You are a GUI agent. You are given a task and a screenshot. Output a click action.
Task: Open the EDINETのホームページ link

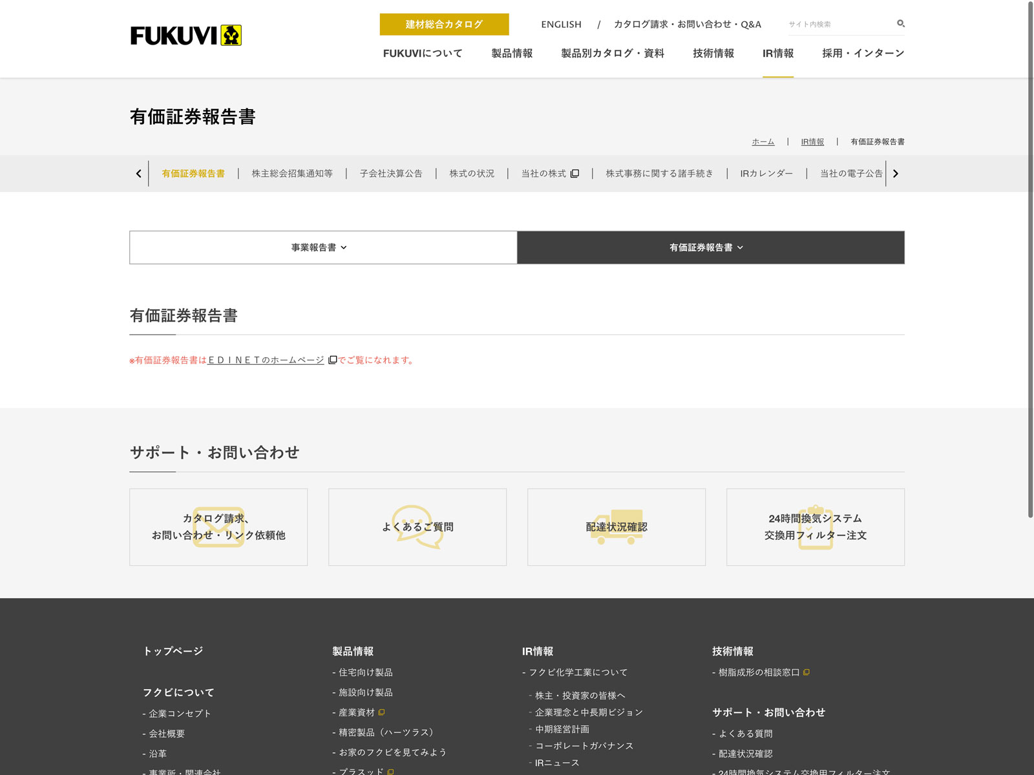266,360
